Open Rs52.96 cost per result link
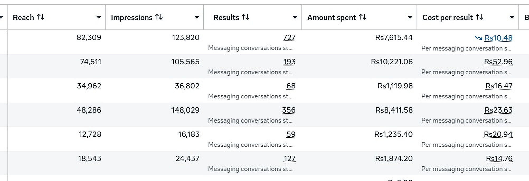 498,62
